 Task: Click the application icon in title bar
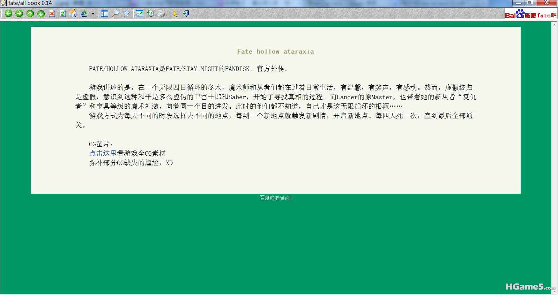3,3
